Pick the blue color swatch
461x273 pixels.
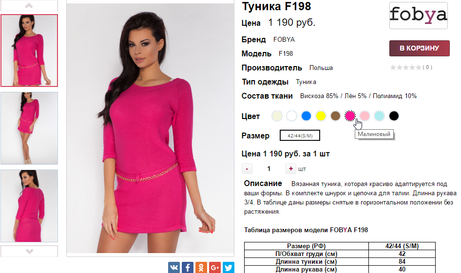tap(306, 116)
